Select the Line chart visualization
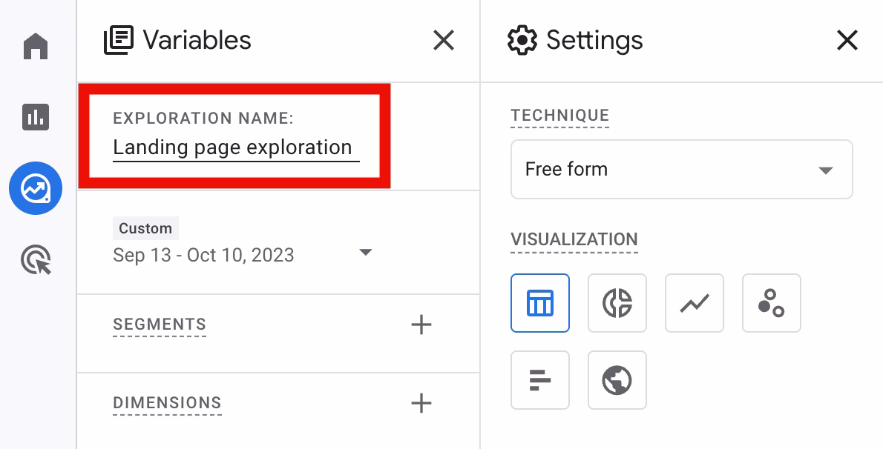 coord(694,302)
